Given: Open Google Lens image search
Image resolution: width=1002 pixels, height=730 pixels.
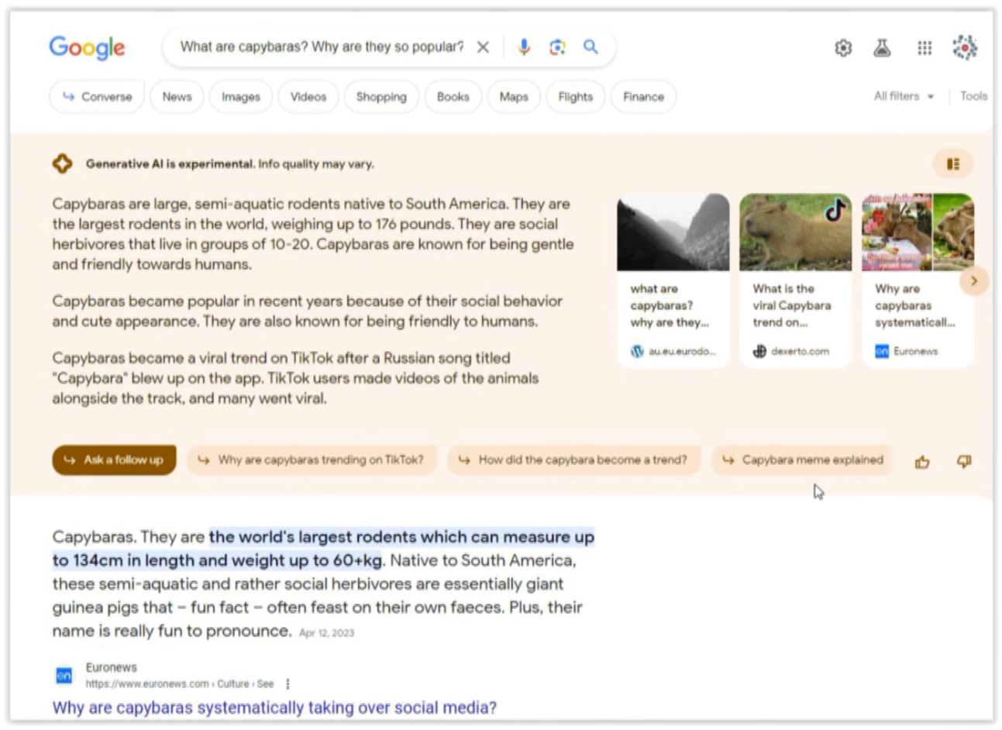Looking at the screenshot, I should tap(557, 47).
